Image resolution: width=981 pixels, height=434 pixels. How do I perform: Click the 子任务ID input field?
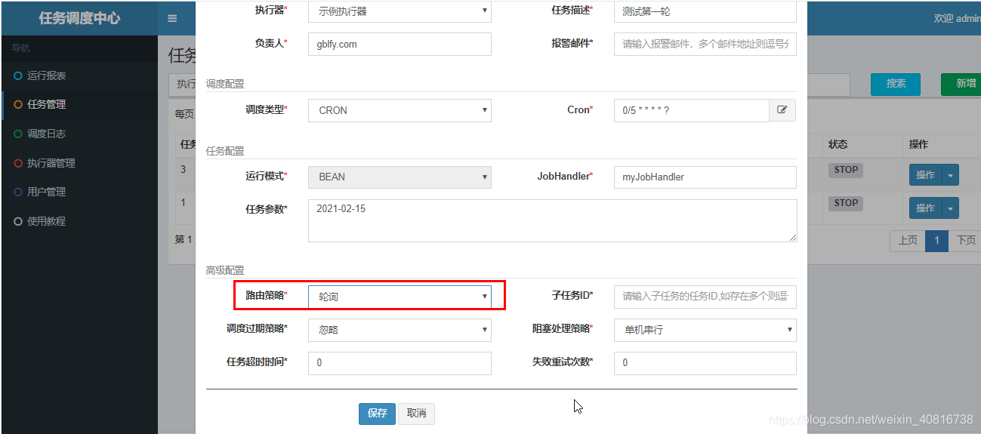pyautogui.click(x=705, y=297)
